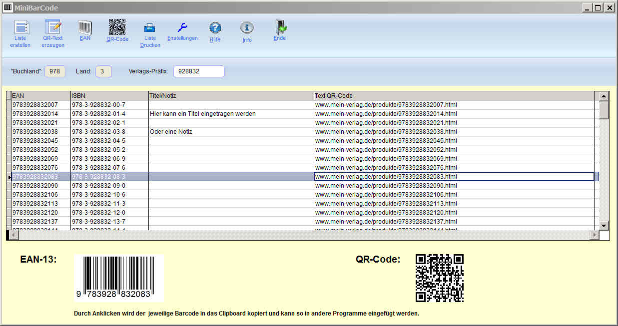
Task: Select EAN cell 9783928832045
Action: [41, 141]
